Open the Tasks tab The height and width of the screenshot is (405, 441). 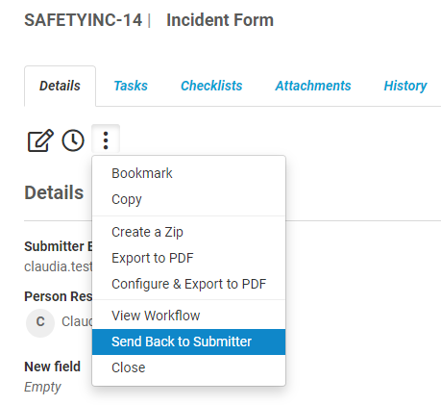(x=131, y=86)
